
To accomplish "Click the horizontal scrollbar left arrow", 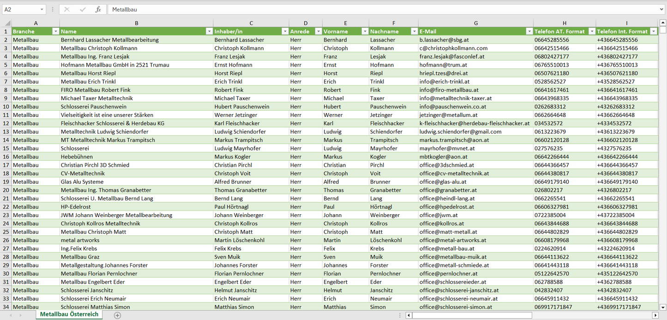I will tap(409, 315).
